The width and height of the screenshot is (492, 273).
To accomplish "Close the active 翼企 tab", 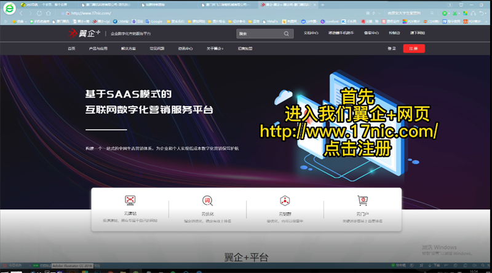I will [x=315, y=5].
